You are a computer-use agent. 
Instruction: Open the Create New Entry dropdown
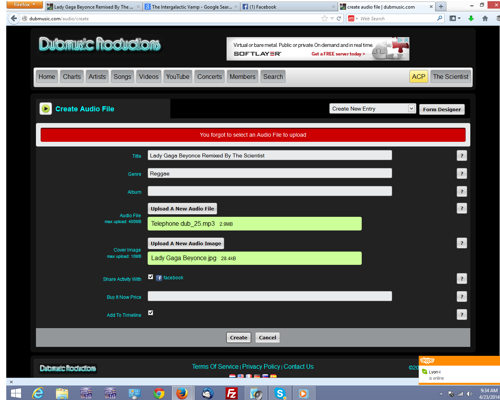372,109
